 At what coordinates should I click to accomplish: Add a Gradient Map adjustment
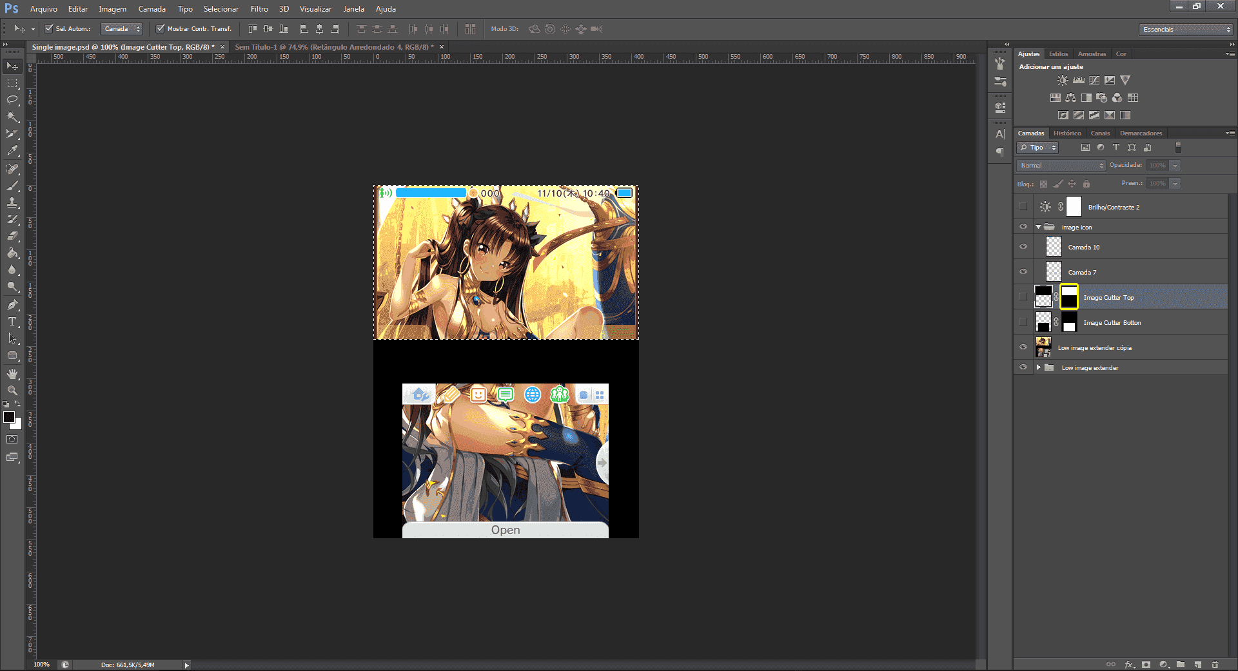[x=1125, y=115]
